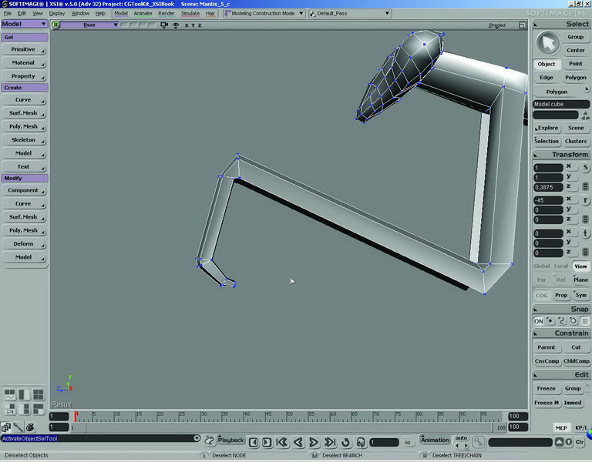The height and width of the screenshot is (462, 592).
Task: Switch to Render toolbar
Action: click(166, 13)
